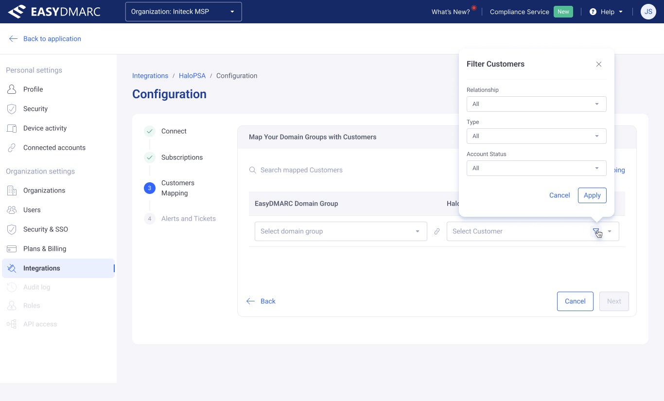Click the Plans & Billing card icon

coord(12,249)
